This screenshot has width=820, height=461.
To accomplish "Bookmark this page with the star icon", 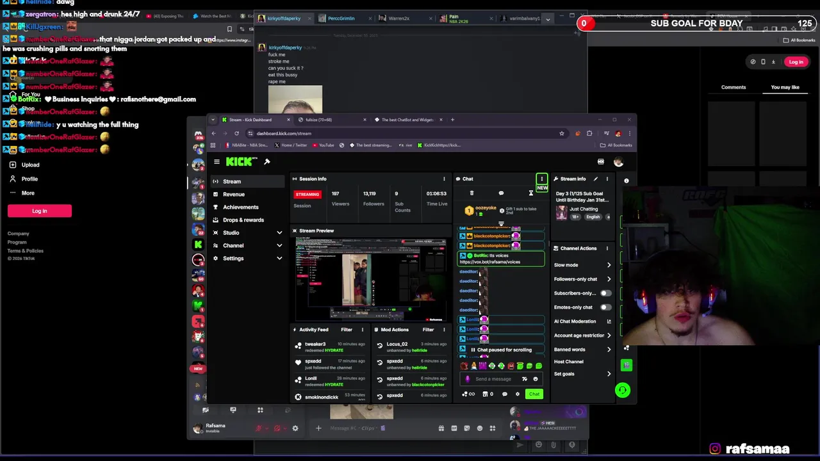I will point(562,133).
